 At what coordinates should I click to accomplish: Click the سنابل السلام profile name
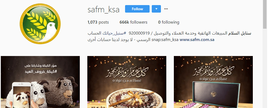click(x=240, y=33)
